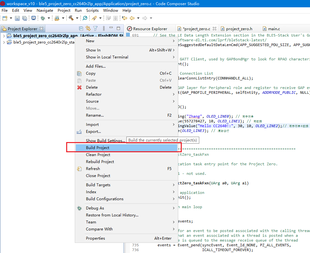
Task: Click Delete with red X icon
Action: click(x=127, y=87)
